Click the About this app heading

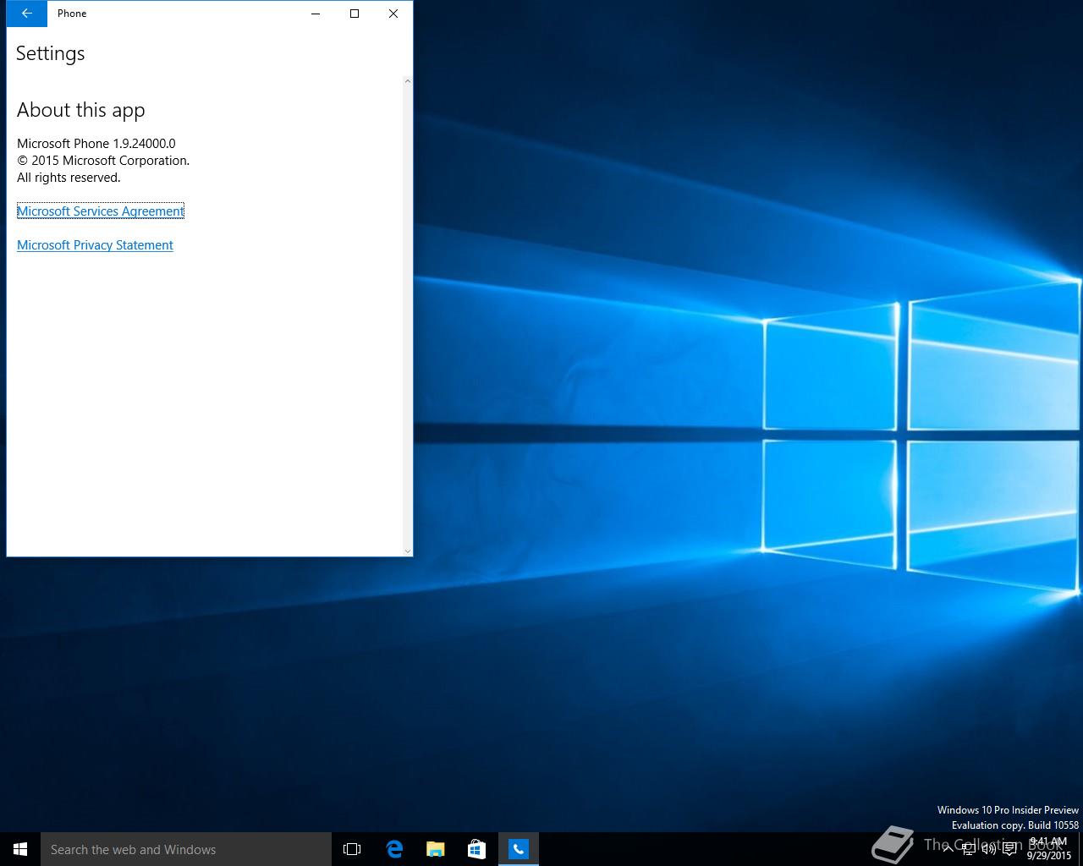tap(81, 110)
